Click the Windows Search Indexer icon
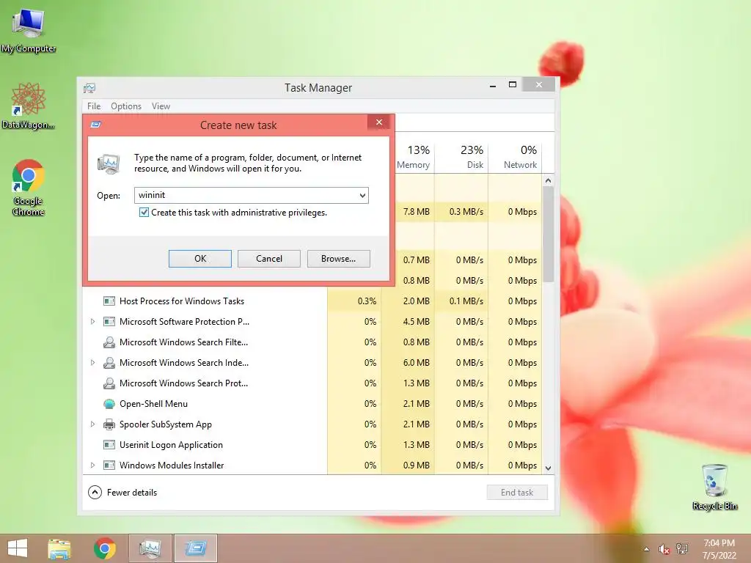The height and width of the screenshot is (563, 751). 109,363
